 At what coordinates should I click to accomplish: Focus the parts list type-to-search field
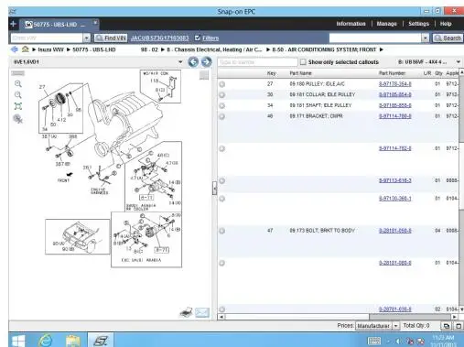pyautogui.click(x=257, y=62)
